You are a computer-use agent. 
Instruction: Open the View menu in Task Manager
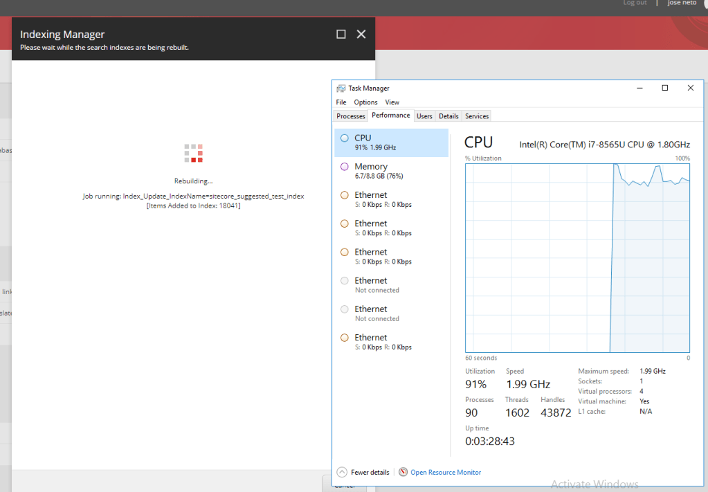[392, 102]
